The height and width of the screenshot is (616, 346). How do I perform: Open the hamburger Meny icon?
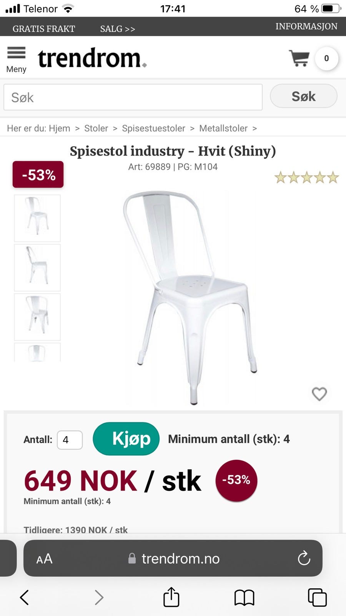pos(16,53)
